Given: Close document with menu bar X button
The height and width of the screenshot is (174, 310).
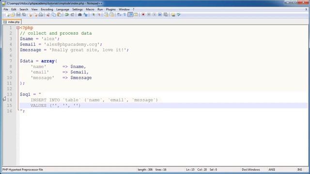Looking at the screenshot, I should (x=306, y=9).
